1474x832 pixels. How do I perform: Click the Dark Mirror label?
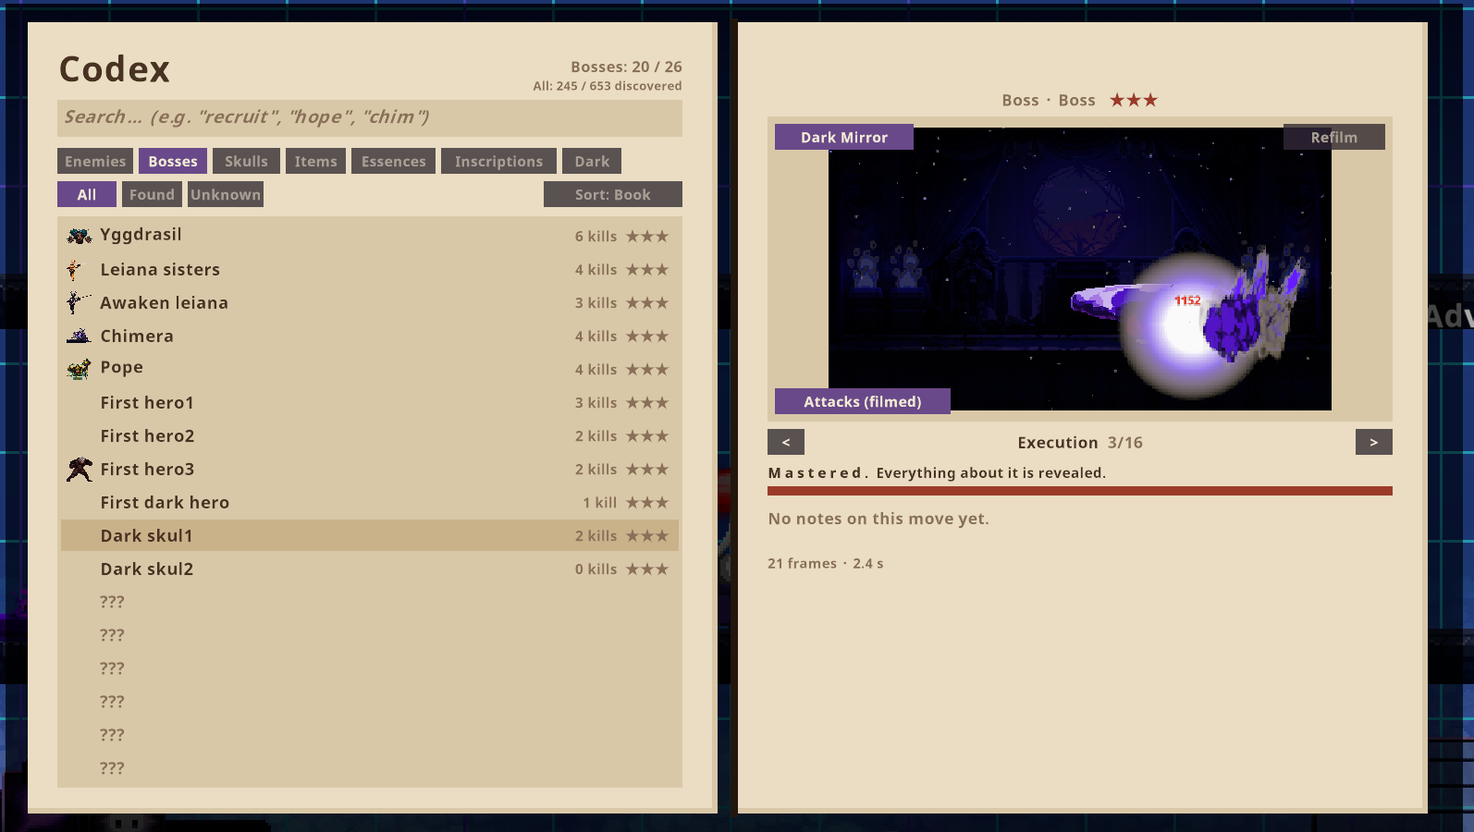point(844,137)
